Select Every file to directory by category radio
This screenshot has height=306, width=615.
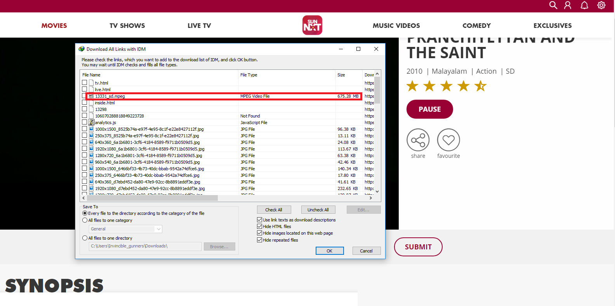click(85, 213)
